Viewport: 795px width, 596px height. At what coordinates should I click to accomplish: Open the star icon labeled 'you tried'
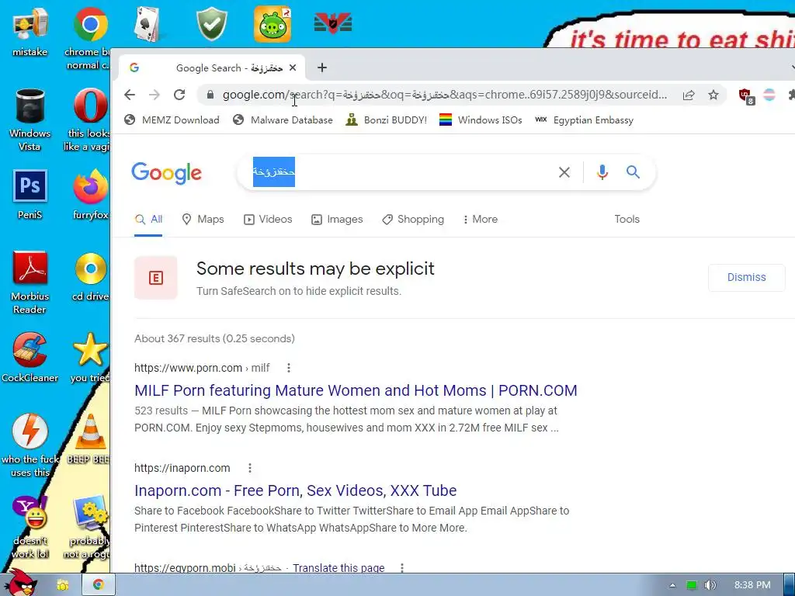(x=90, y=350)
